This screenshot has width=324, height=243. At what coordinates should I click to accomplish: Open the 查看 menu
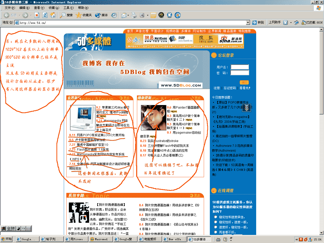point(39,8)
